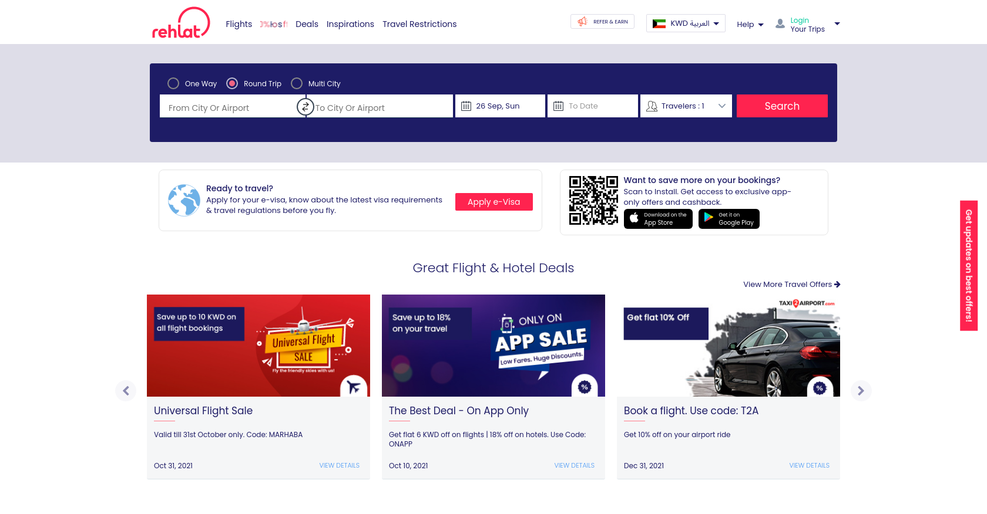This screenshot has height=514, width=987.
Task: Click the To City Or Airport field
Action: tap(380, 106)
